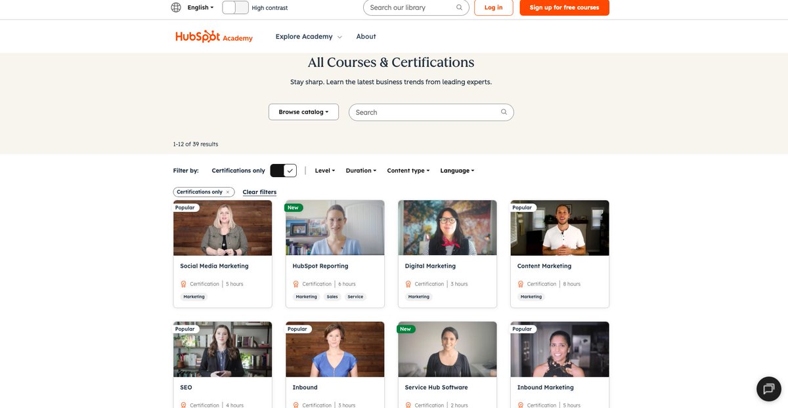Open the Language filter dropdown
The image size is (788, 408).
click(457, 171)
